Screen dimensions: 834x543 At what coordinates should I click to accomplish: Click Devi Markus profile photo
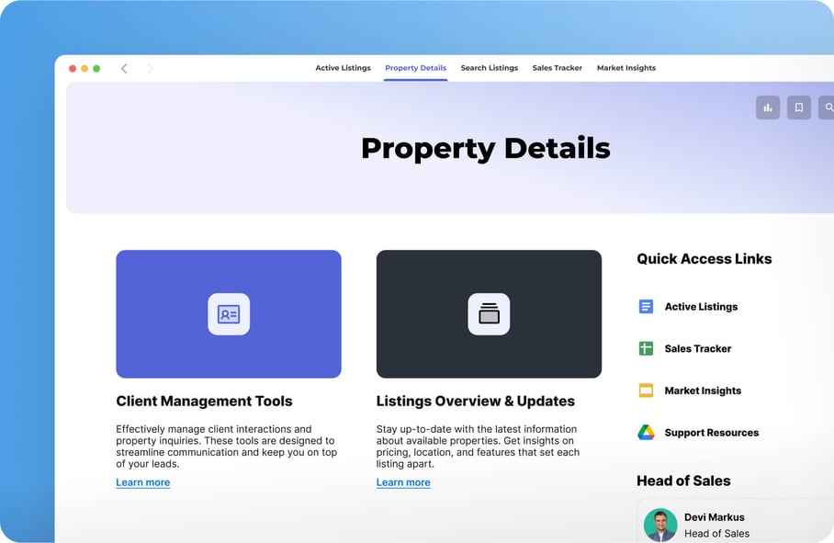pos(659,525)
